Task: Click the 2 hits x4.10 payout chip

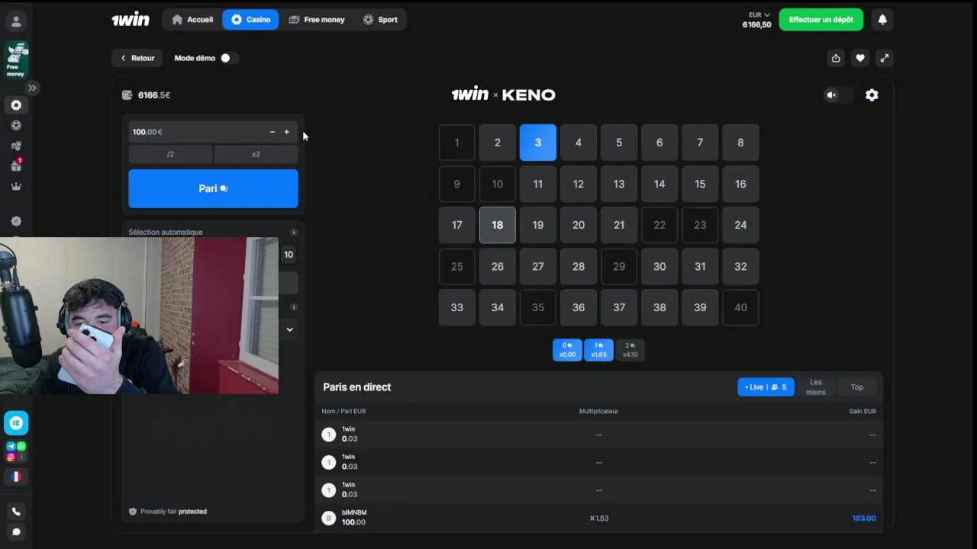Action: click(x=630, y=350)
